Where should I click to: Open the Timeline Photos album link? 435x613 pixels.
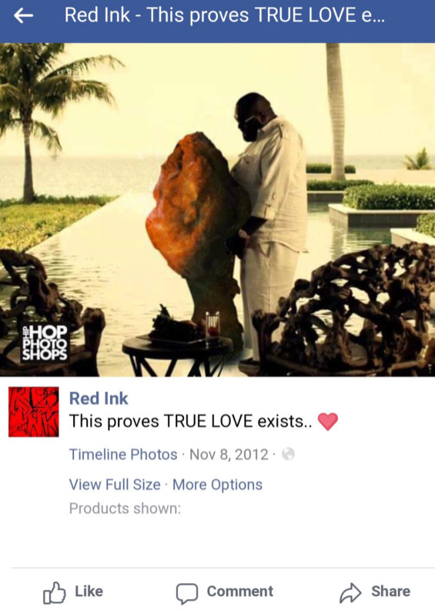click(123, 454)
